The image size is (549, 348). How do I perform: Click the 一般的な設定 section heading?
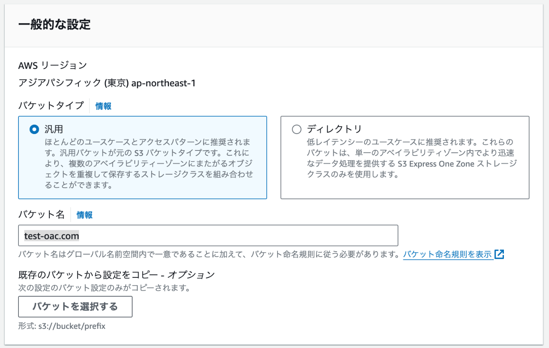tap(55, 24)
